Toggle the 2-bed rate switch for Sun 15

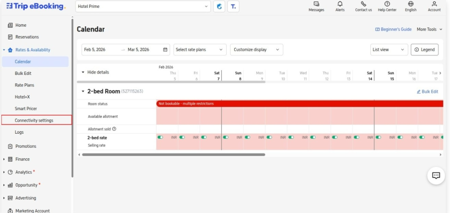(x=378, y=137)
